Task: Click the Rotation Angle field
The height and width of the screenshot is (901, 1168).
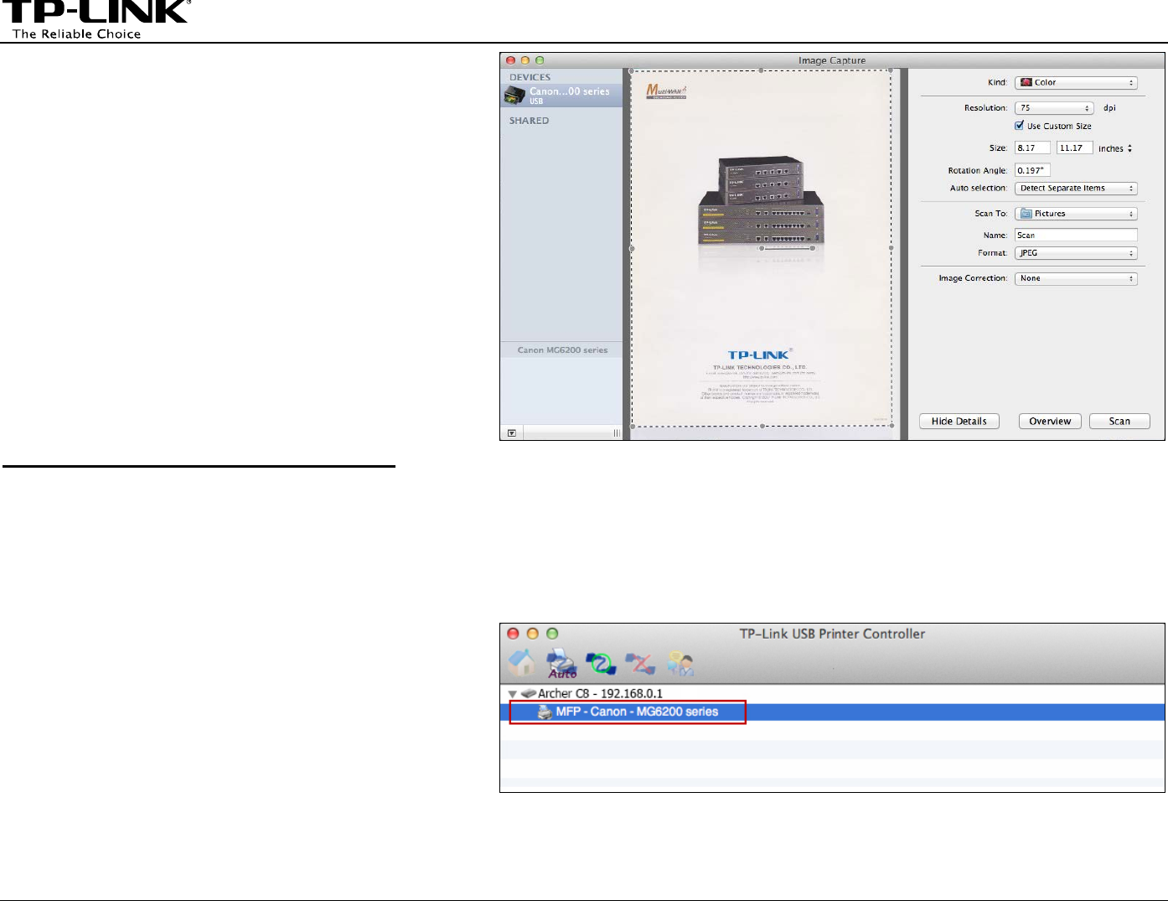Action: point(1032,170)
